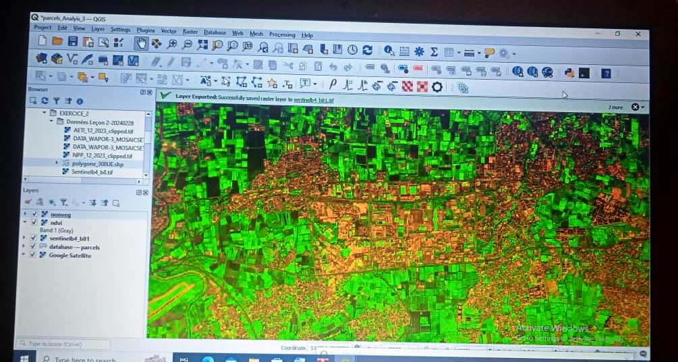Screen dimensions: 678x362
Task: Collapse the Données Leçon 2-20240228 folder
Action: pyautogui.click(x=51, y=122)
